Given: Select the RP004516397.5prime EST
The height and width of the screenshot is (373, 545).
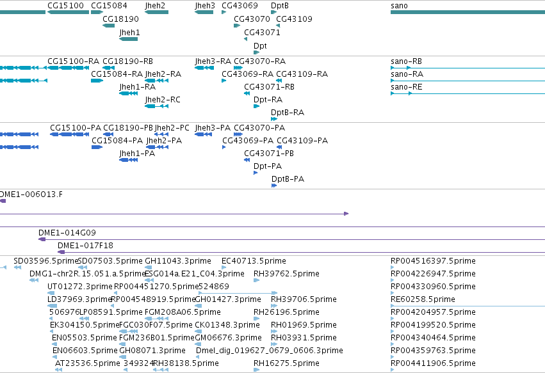Looking at the screenshot, I should (393, 267).
